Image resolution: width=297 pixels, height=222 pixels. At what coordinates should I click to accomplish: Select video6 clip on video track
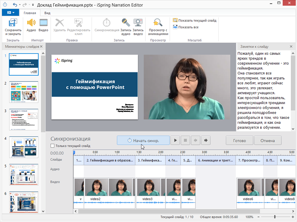[250, 193]
